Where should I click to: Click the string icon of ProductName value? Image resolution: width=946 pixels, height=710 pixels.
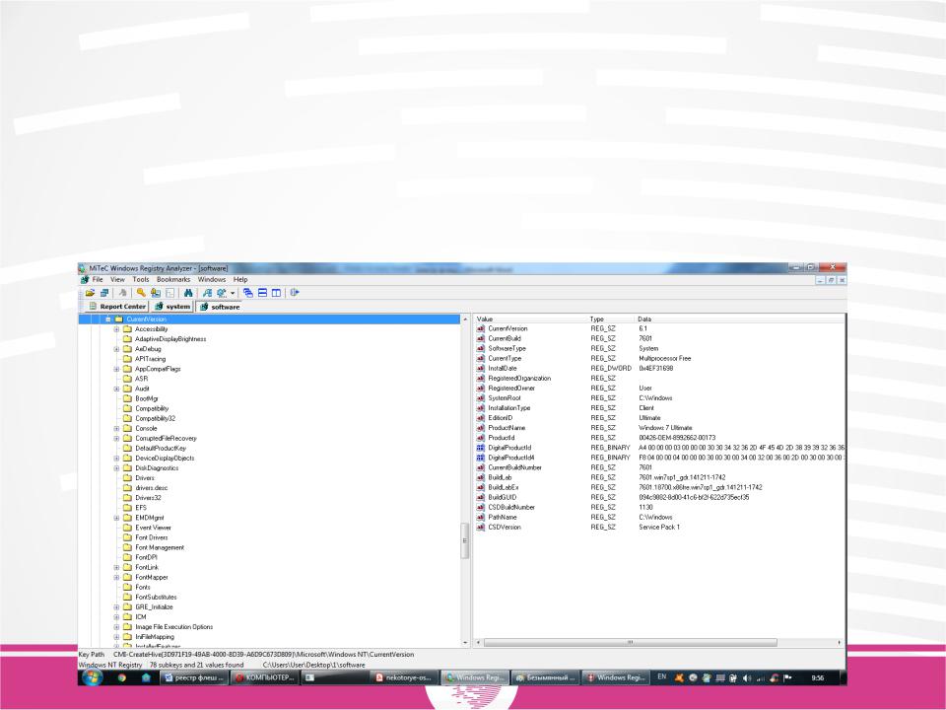481,428
